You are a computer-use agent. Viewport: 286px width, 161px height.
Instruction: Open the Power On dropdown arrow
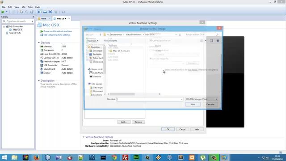tap(7, 12)
